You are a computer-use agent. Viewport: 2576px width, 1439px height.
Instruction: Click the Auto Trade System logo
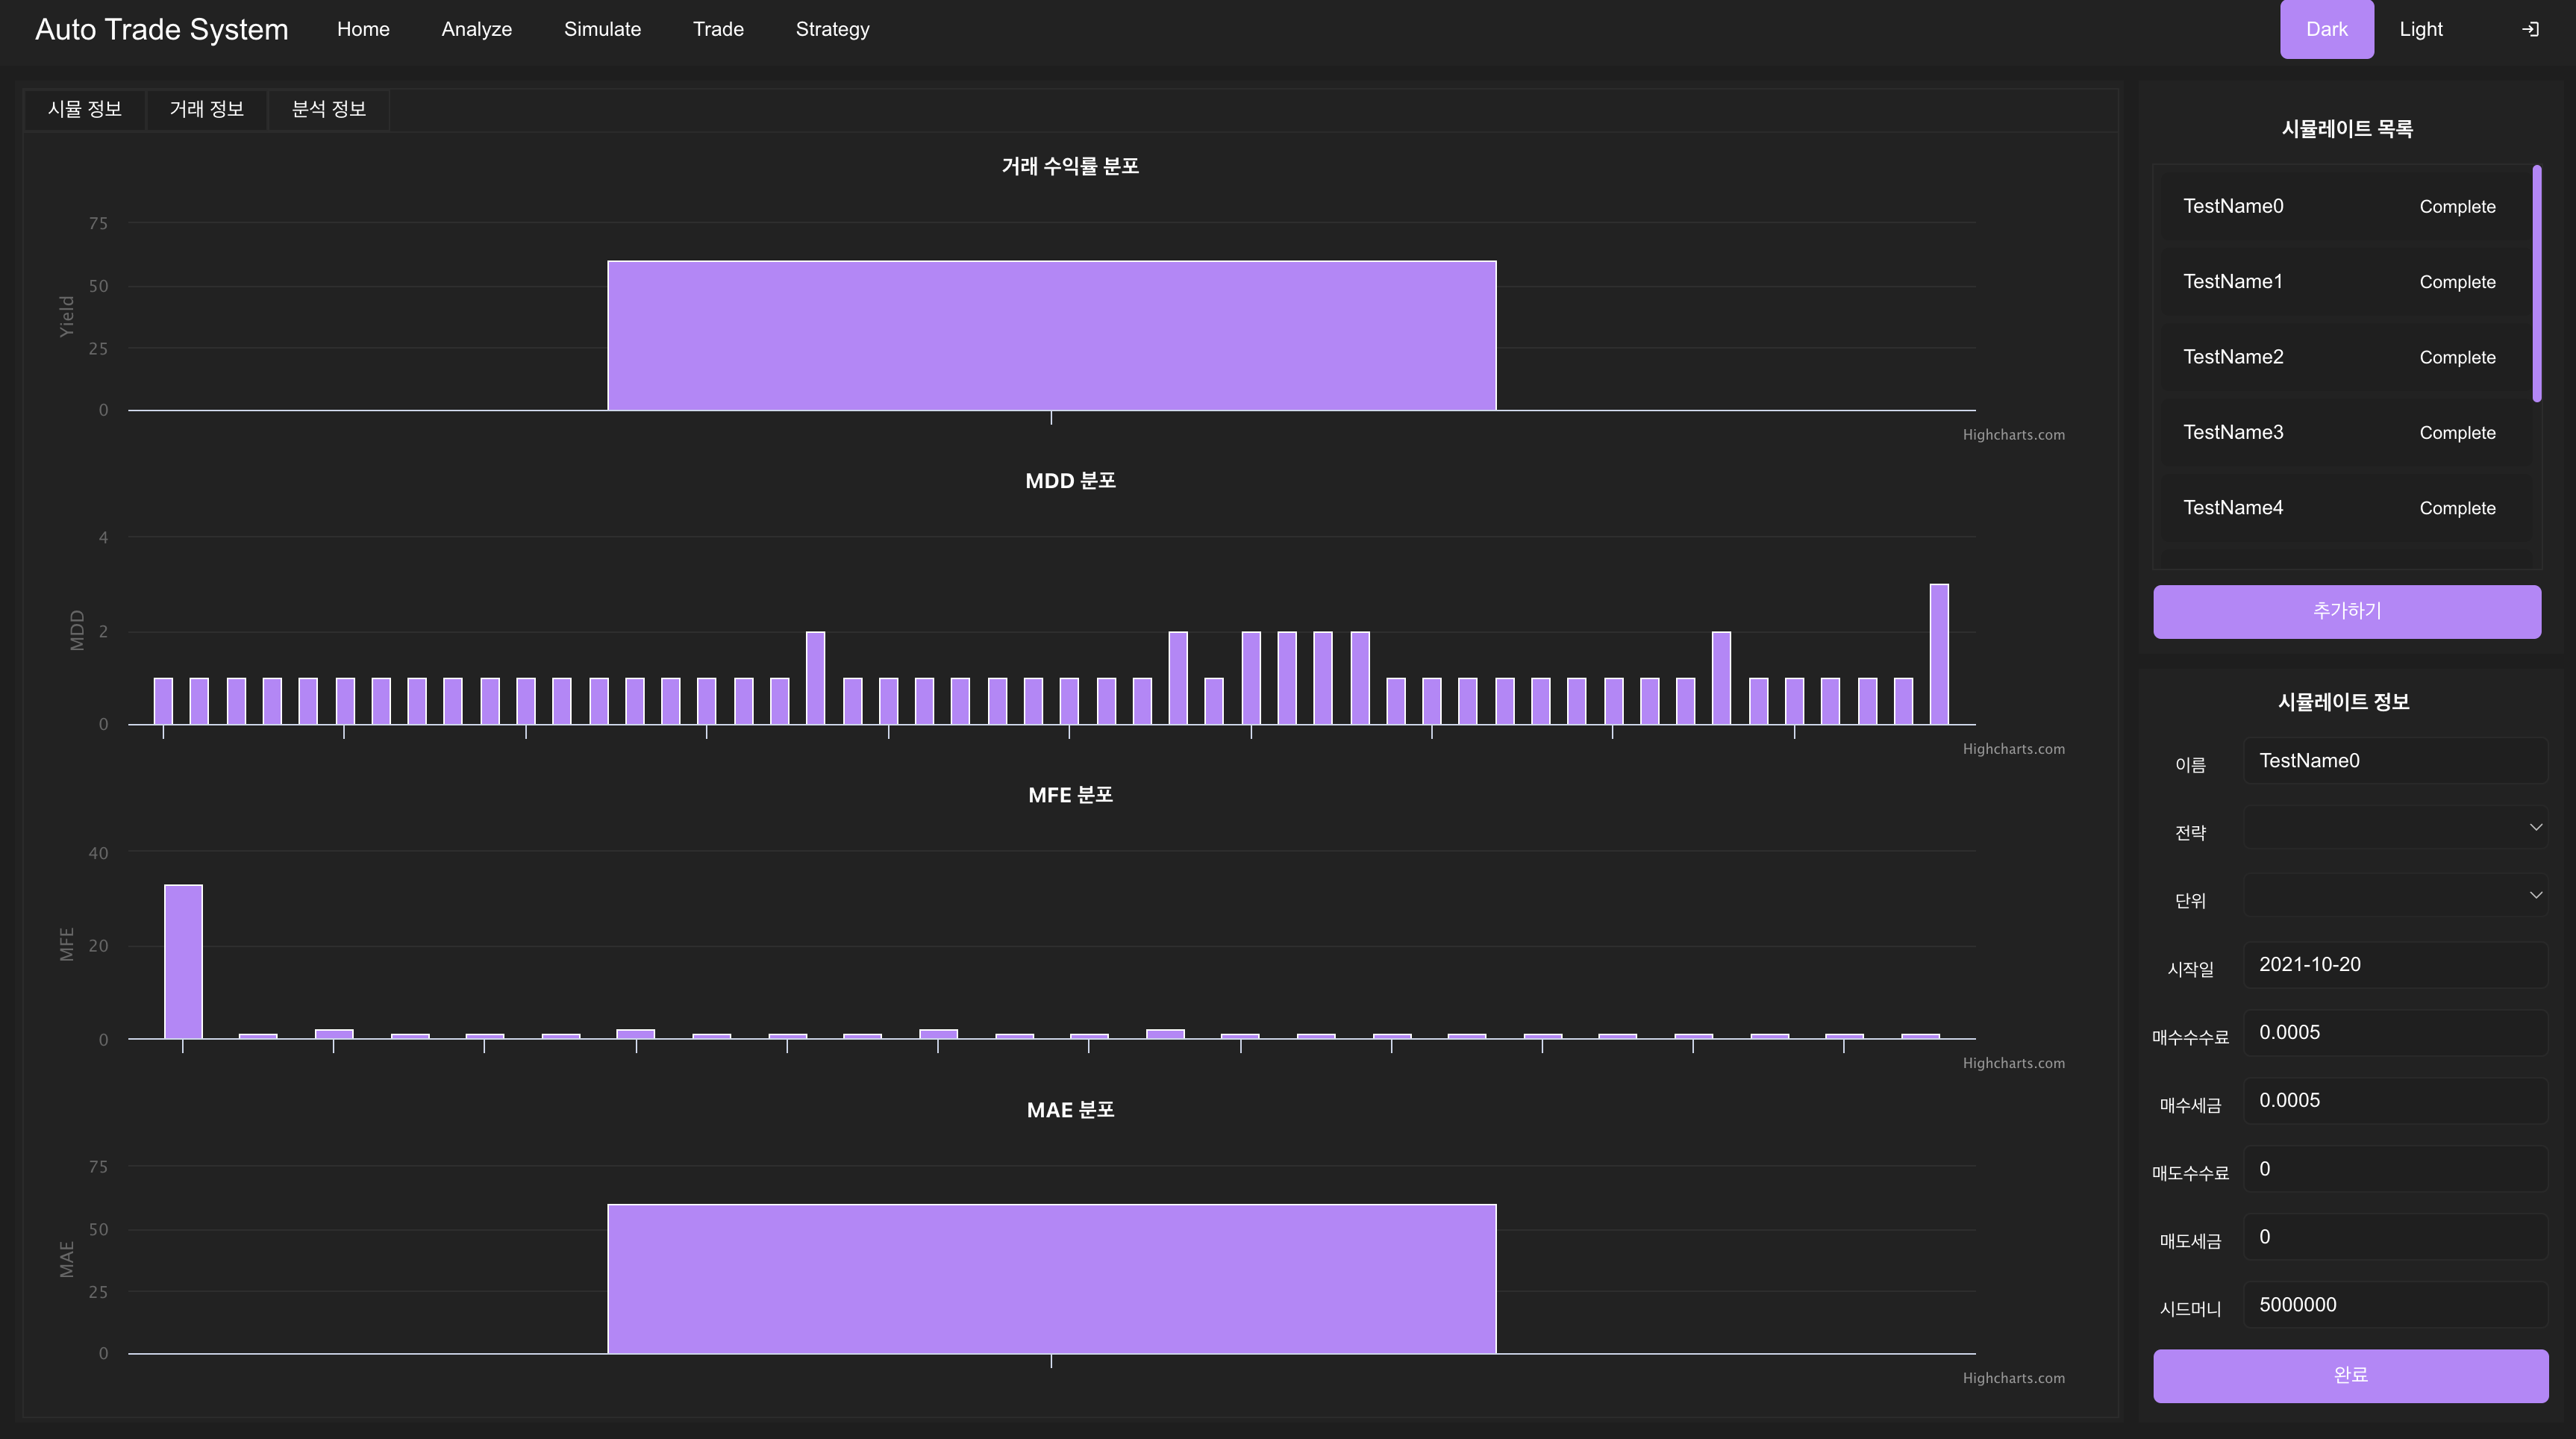click(x=162, y=29)
